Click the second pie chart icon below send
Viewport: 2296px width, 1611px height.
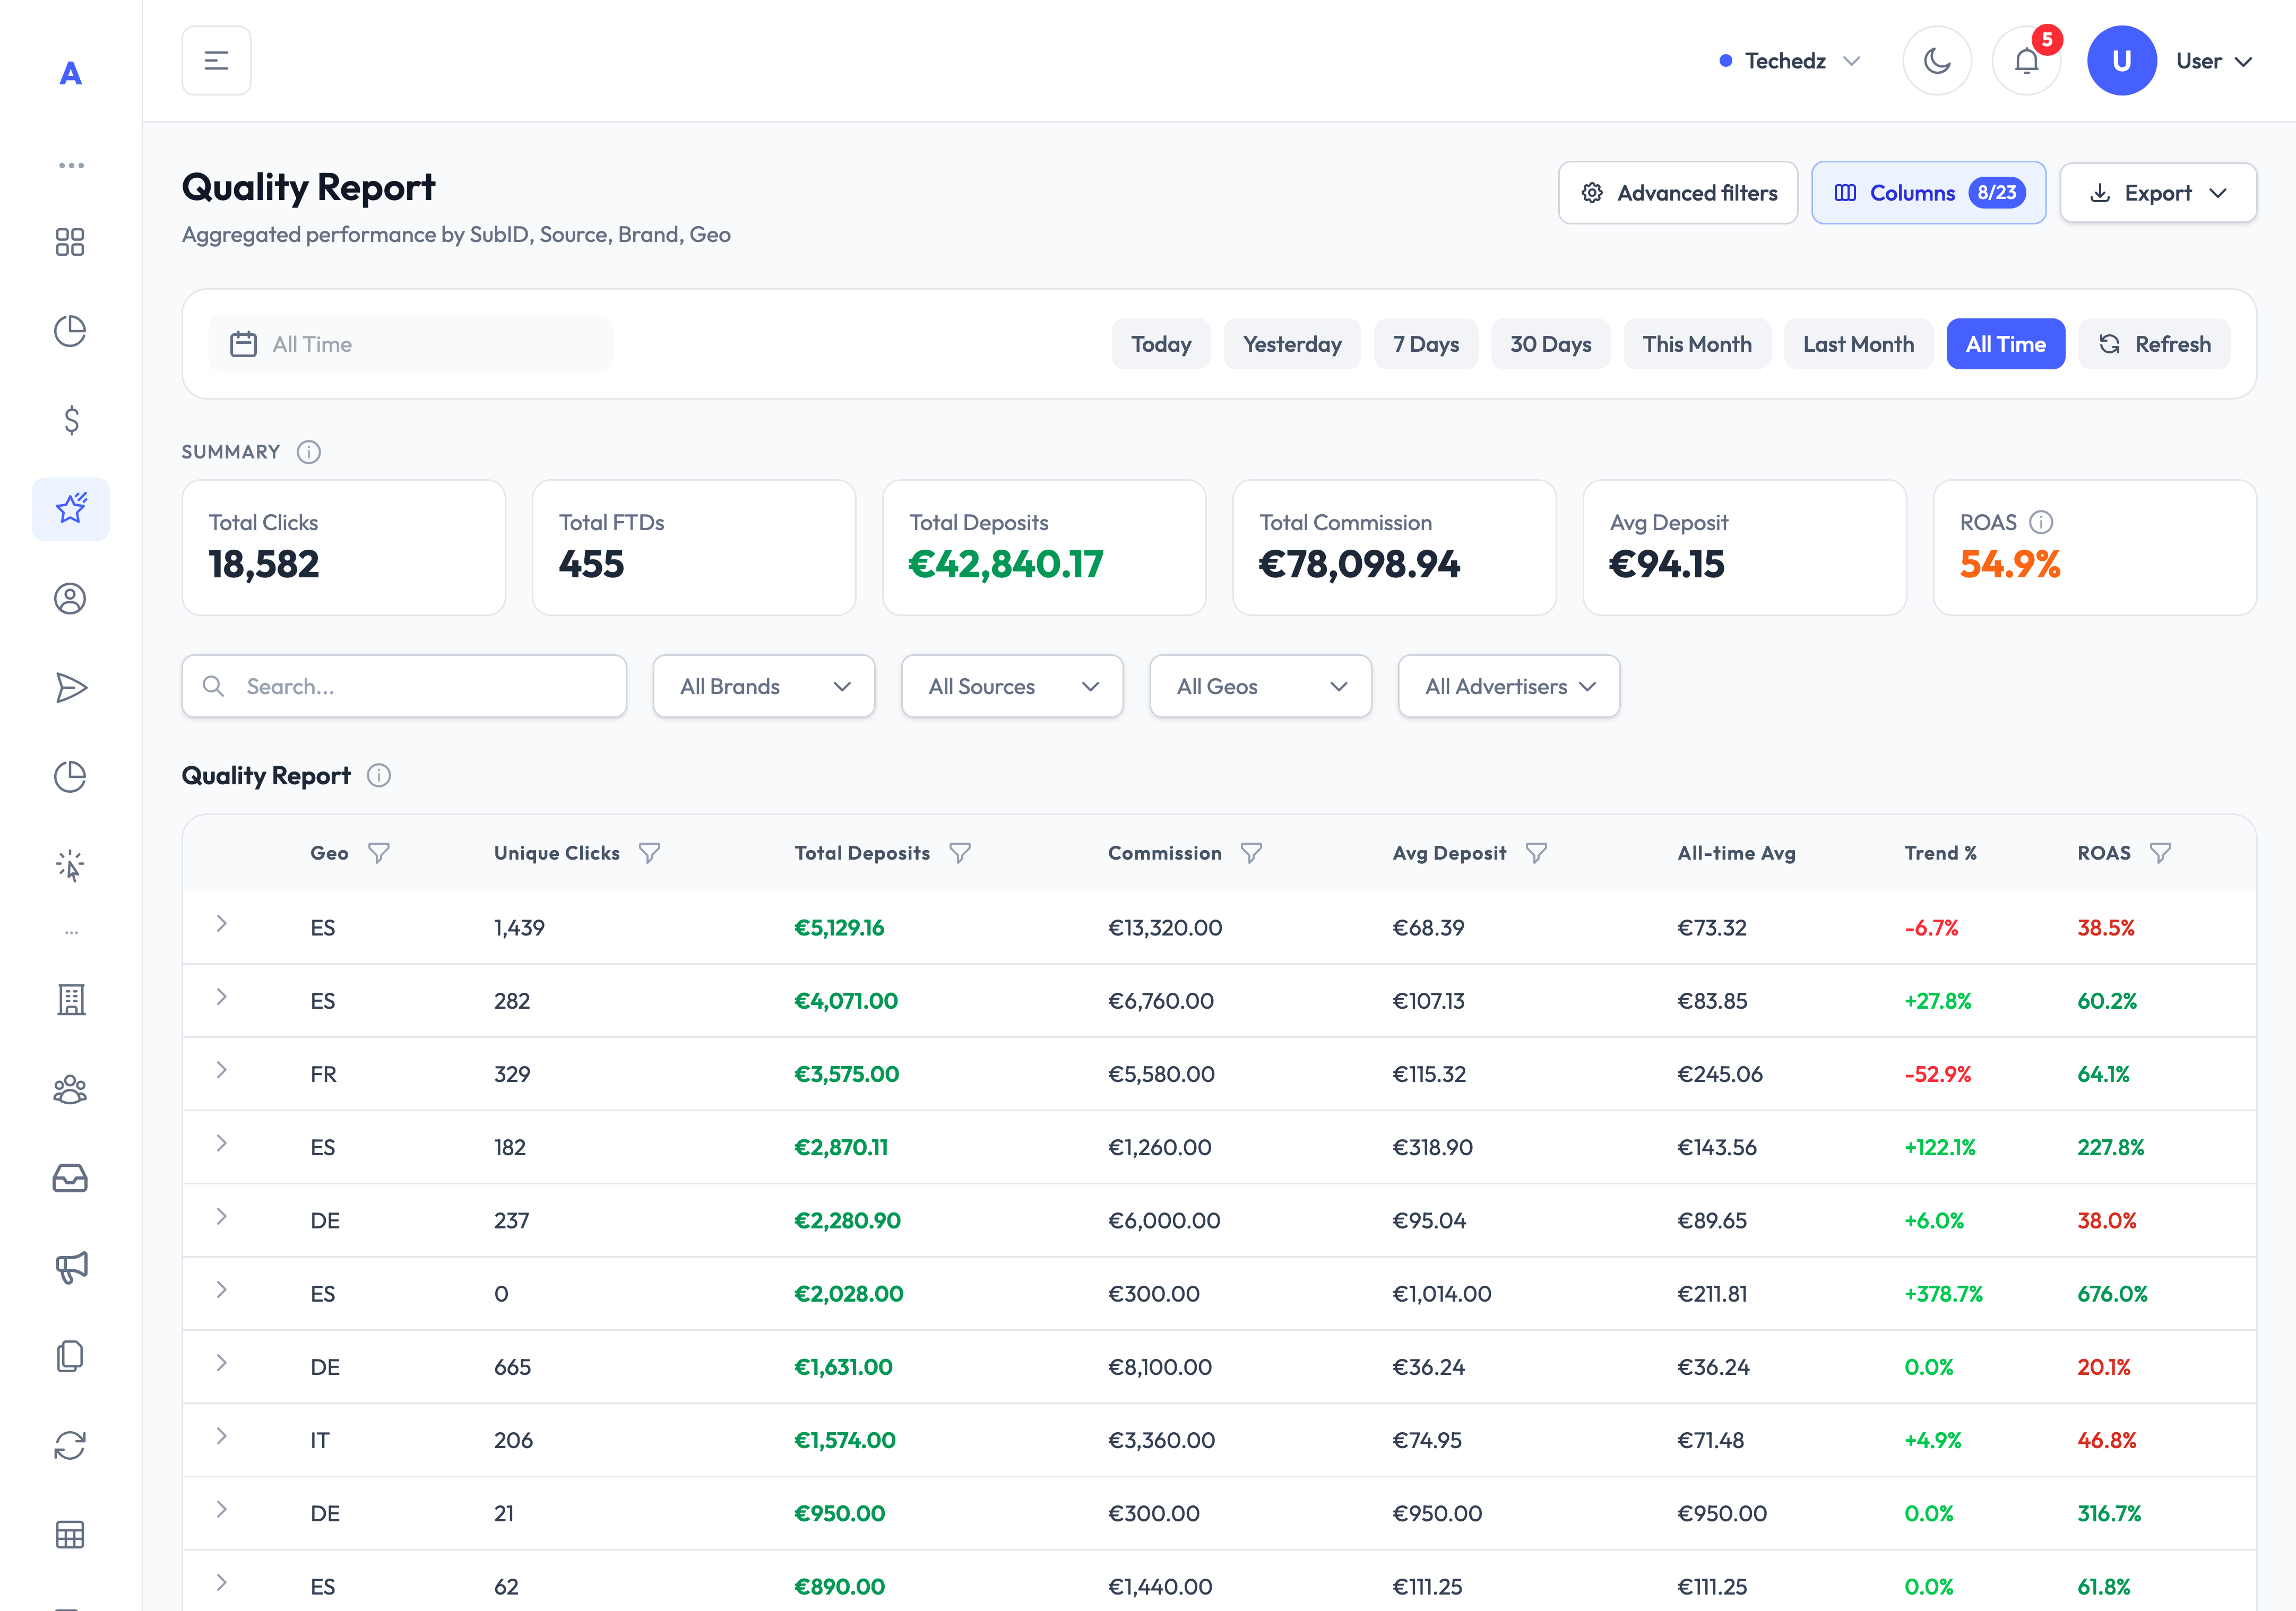pyautogui.click(x=70, y=777)
